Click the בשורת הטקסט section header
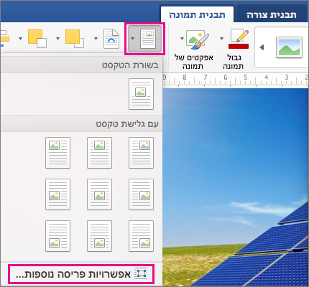309x287 pixels. click(81, 65)
